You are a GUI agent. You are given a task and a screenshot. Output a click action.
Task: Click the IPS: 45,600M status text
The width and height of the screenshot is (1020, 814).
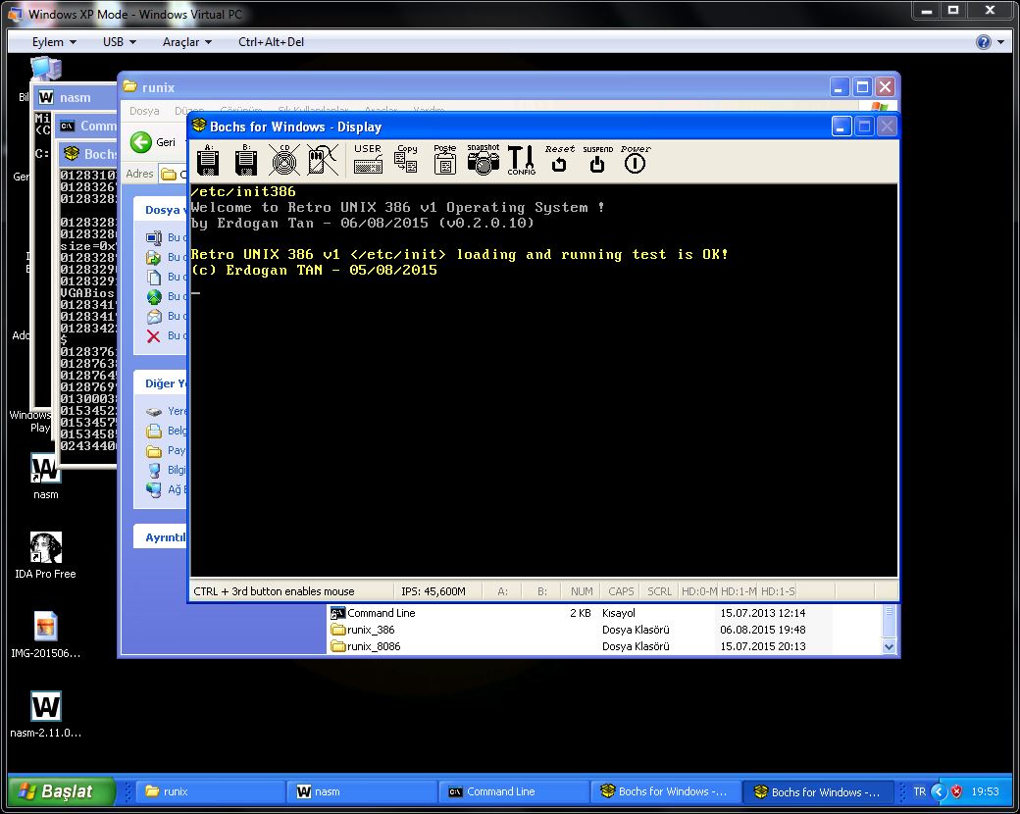point(433,590)
